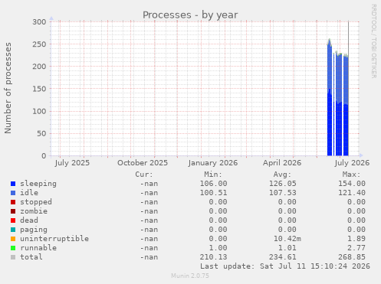Select the 'runnable' legend label
Screen dimensions: 381x284
coord(38,248)
